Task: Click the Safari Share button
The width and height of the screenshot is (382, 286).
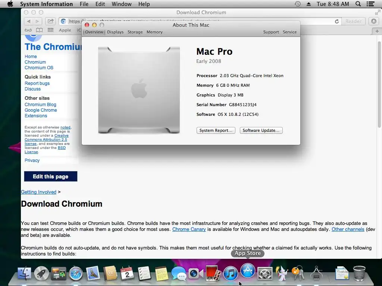Action: [x=50, y=21]
